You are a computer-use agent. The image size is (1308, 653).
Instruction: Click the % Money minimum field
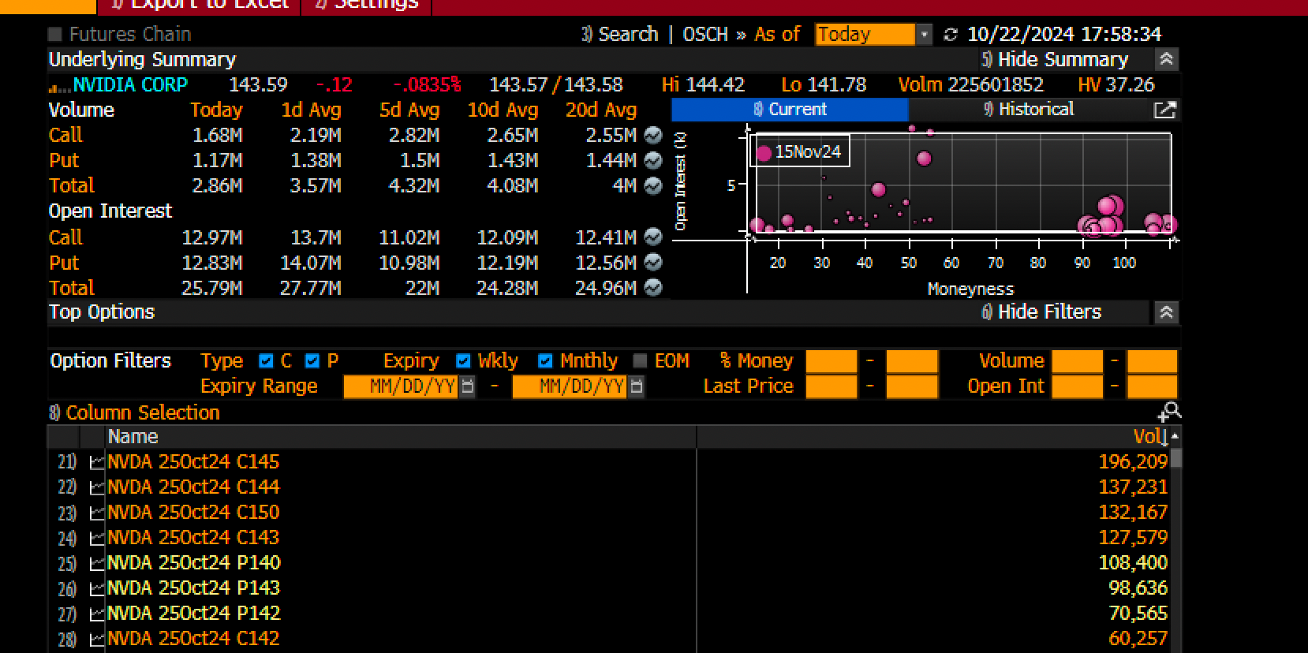[832, 361]
